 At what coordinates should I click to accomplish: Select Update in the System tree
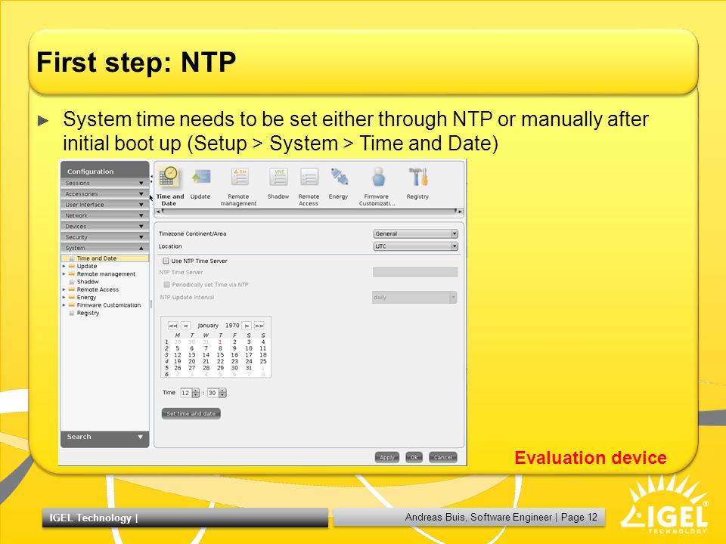click(x=86, y=267)
